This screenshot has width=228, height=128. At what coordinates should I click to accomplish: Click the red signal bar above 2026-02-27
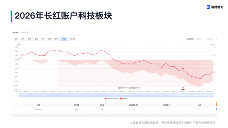[183, 89]
